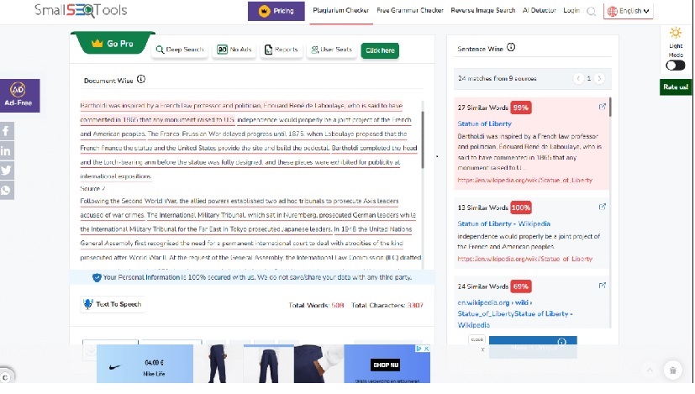Select Deep Search pro feature
The width and height of the screenshot is (695, 394).
click(x=180, y=50)
